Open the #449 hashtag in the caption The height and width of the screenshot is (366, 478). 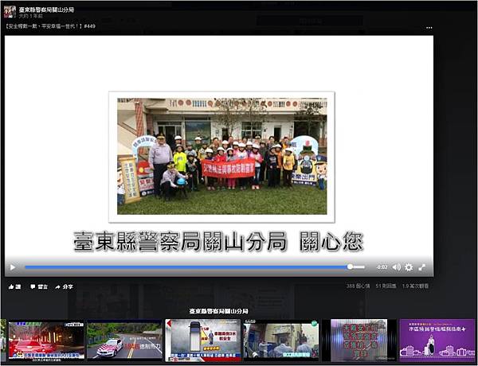point(89,26)
